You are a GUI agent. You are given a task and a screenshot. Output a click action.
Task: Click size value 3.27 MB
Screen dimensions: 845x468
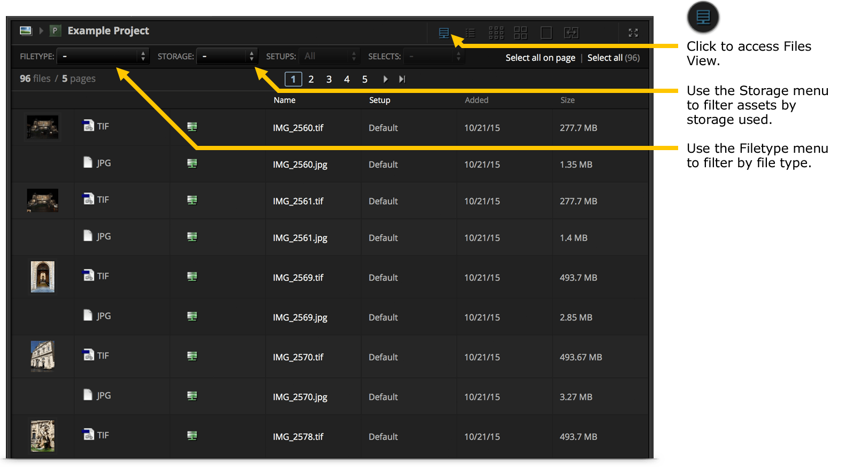pyautogui.click(x=576, y=397)
